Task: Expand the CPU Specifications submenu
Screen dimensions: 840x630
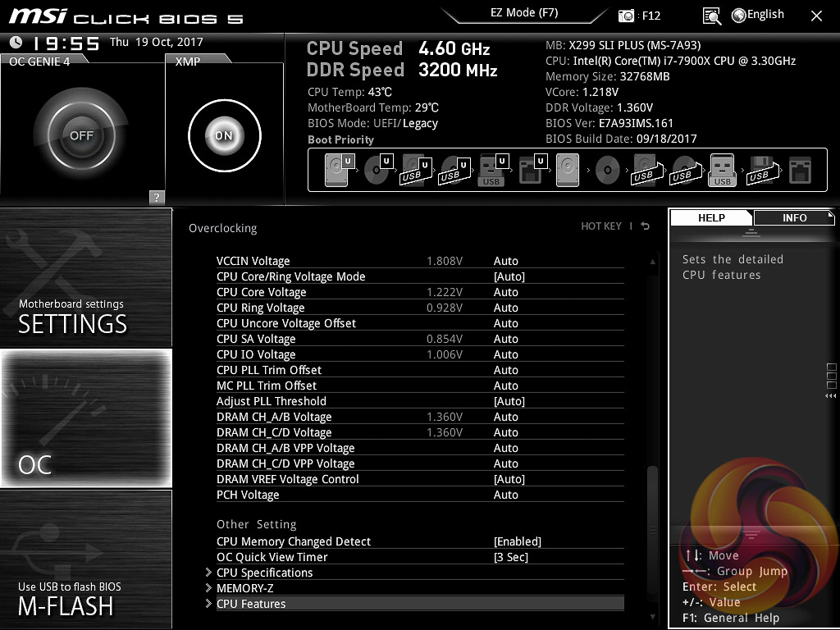Action: click(x=420, y=572)
